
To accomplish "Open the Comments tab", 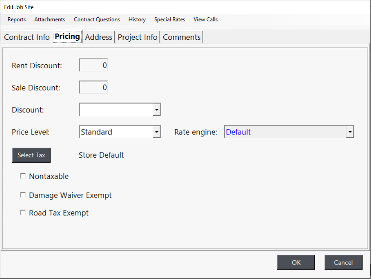I will [182, 37].
